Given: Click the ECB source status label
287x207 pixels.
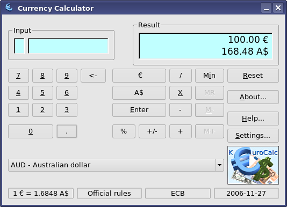Looking at the screenshot, I should (178, 193).
